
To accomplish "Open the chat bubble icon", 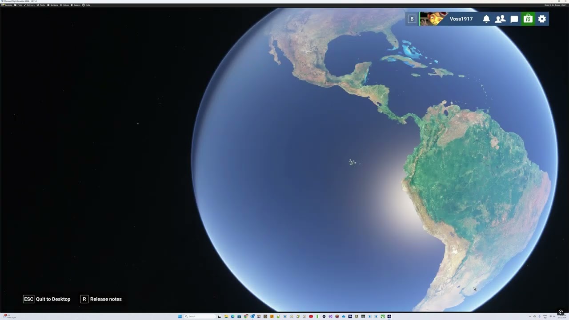I will click(x=514, y=19).
